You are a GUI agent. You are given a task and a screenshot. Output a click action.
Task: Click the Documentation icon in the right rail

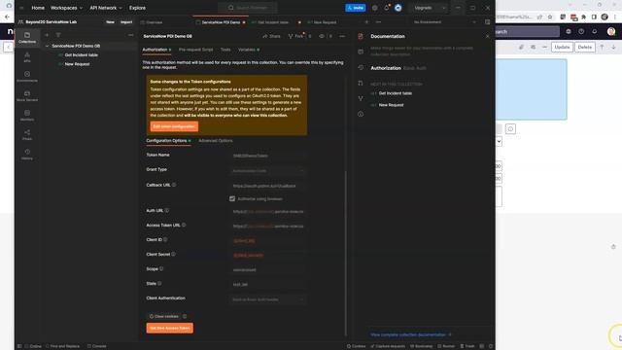coord(361,36)
